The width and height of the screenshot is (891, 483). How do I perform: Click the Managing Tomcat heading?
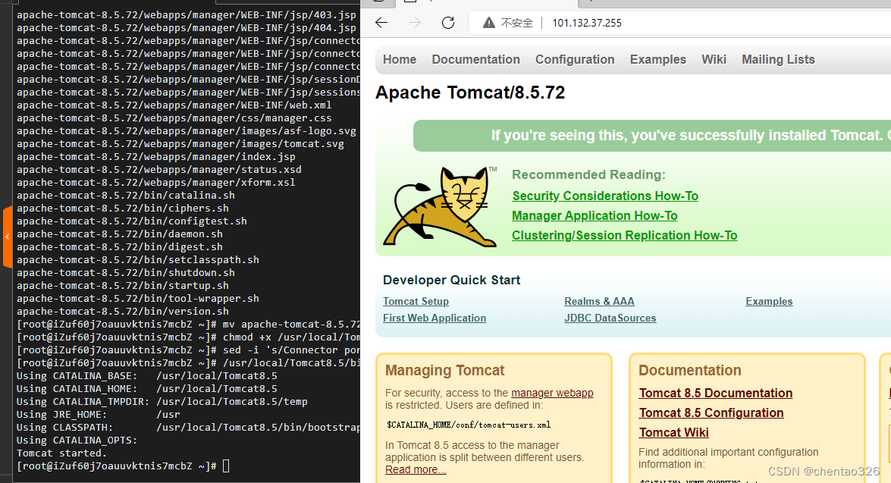pos(445,371)
